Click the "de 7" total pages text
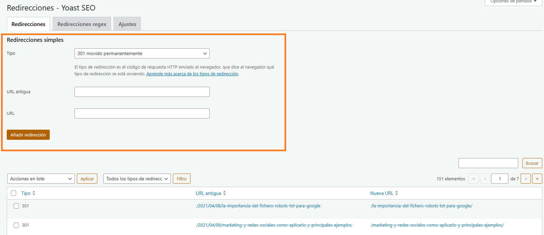Image resolution: width=544 pixels, height=235 pixels. [x=515, y=179]
